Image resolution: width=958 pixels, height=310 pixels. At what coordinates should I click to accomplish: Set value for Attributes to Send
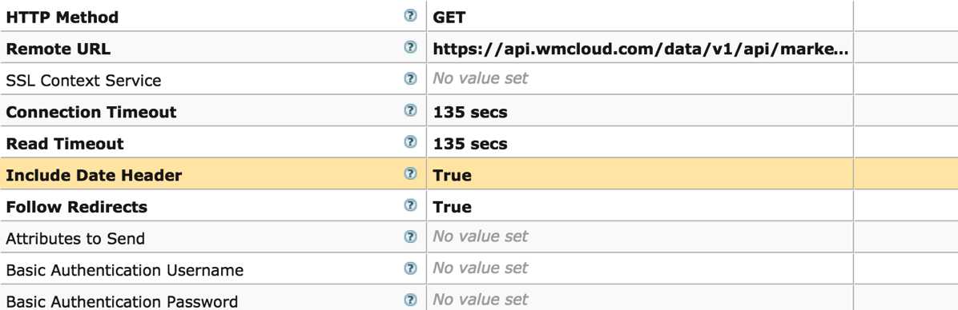(640, 237)
